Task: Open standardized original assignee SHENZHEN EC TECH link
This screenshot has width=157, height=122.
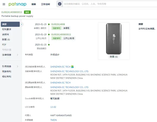Action: pos(60,83)
